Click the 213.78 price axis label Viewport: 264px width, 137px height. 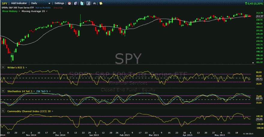[x=259, y=13]
